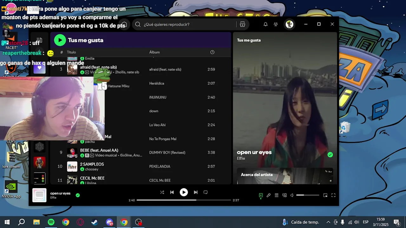This screenshot has height=228, width=406.
Task: Open the choosey artist link
Action: click(x=92, y=169)
